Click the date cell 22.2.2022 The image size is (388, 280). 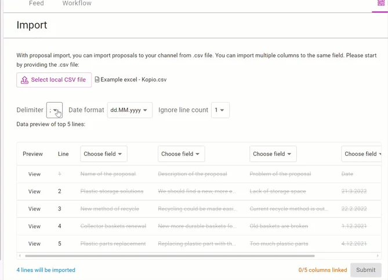pyautogui.click(x=354, y=209)
